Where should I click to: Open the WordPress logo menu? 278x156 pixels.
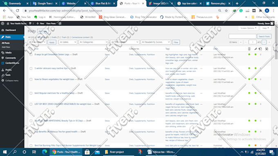[x=2, y=23]
